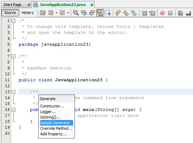Switch to the Source view
193x143 pixels.
pos(10,13)
